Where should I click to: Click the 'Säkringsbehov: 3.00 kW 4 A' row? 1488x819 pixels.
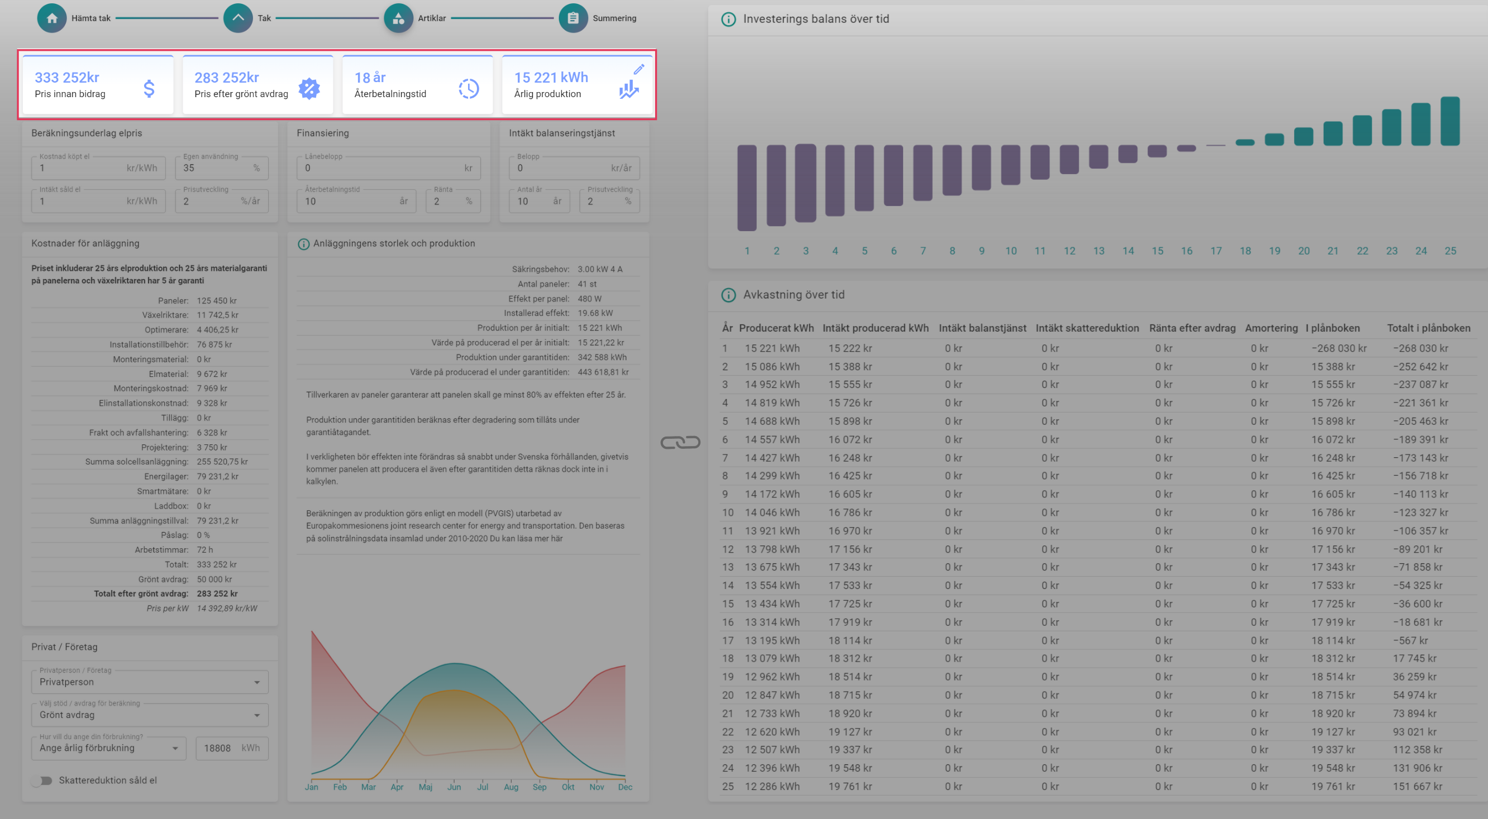click(x=469, y=270)
